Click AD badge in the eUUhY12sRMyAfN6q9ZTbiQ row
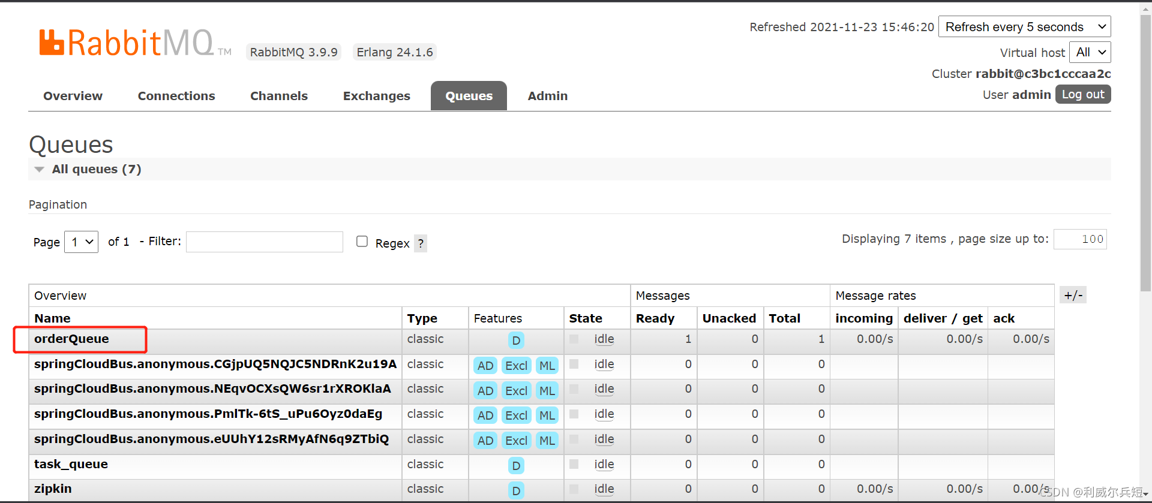Image resolution: width=1152 pixels, height=503 pixels. pos(485,441)
